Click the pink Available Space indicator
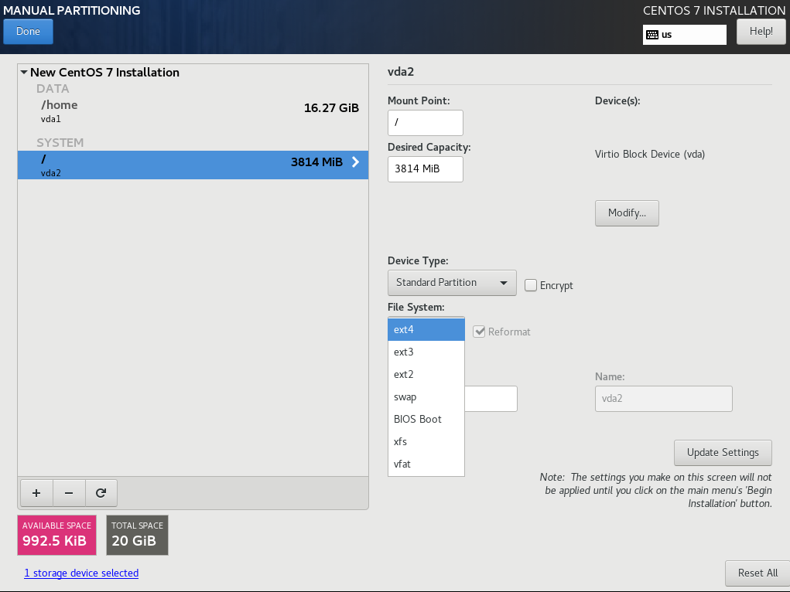 pos(56,535)
